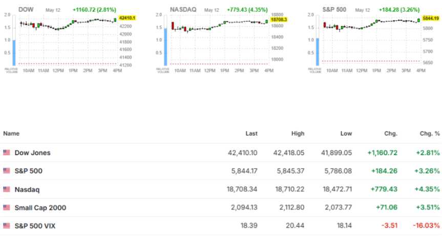Click S&P 500 chart change +184.28 (3.26%)
The image size is (442, 238).
pos(399,10)
